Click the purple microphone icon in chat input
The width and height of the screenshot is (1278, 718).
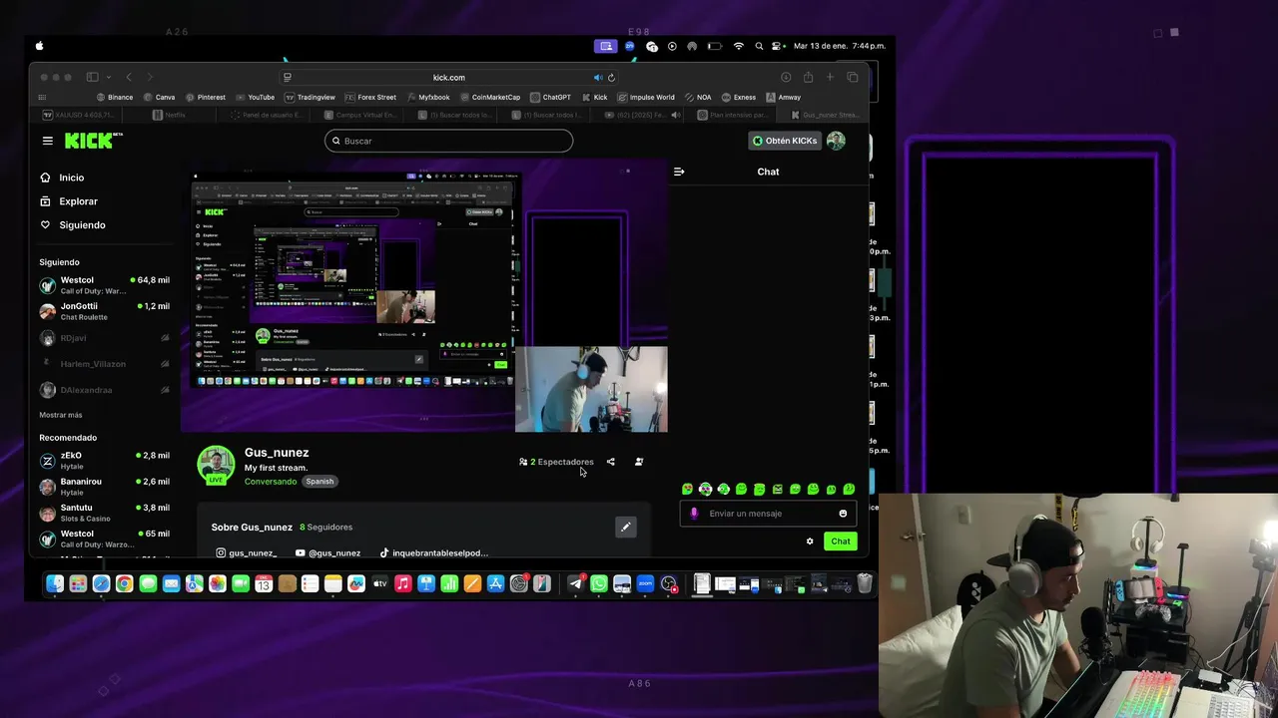point(695,514)
